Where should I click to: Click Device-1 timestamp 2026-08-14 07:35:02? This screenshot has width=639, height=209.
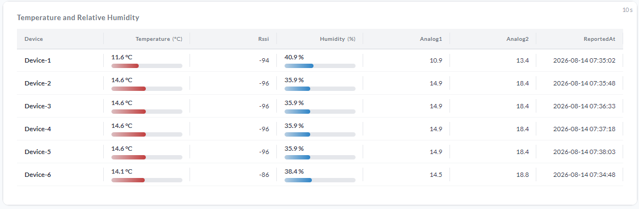(x=584, y=60)
